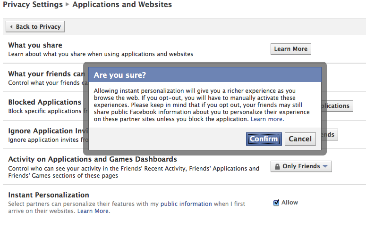Go Back to Privacy
Viewport: 366px width, 229px height.
coord(35,26)
